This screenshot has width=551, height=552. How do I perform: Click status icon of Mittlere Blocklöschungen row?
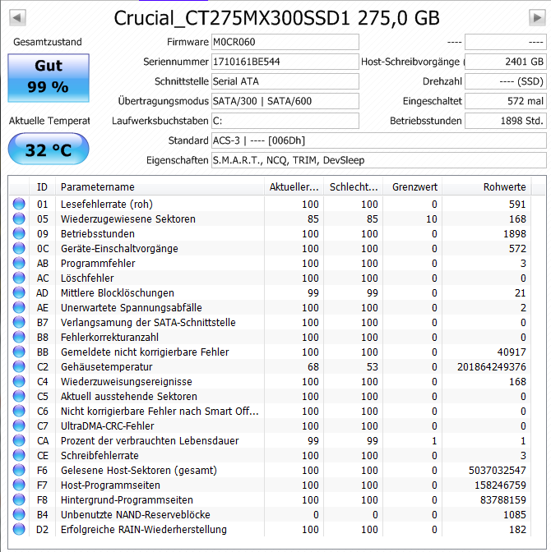tap(19, 292)
